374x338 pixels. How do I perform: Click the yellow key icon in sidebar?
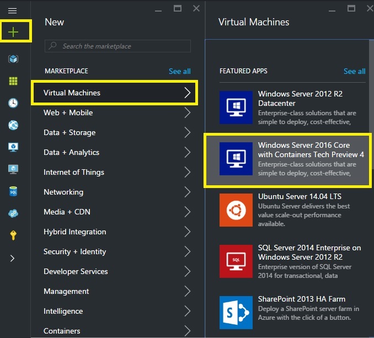[13, 235]
